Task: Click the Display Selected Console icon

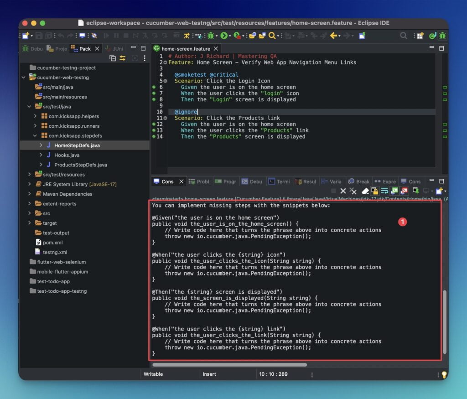Action: [427, 191]
